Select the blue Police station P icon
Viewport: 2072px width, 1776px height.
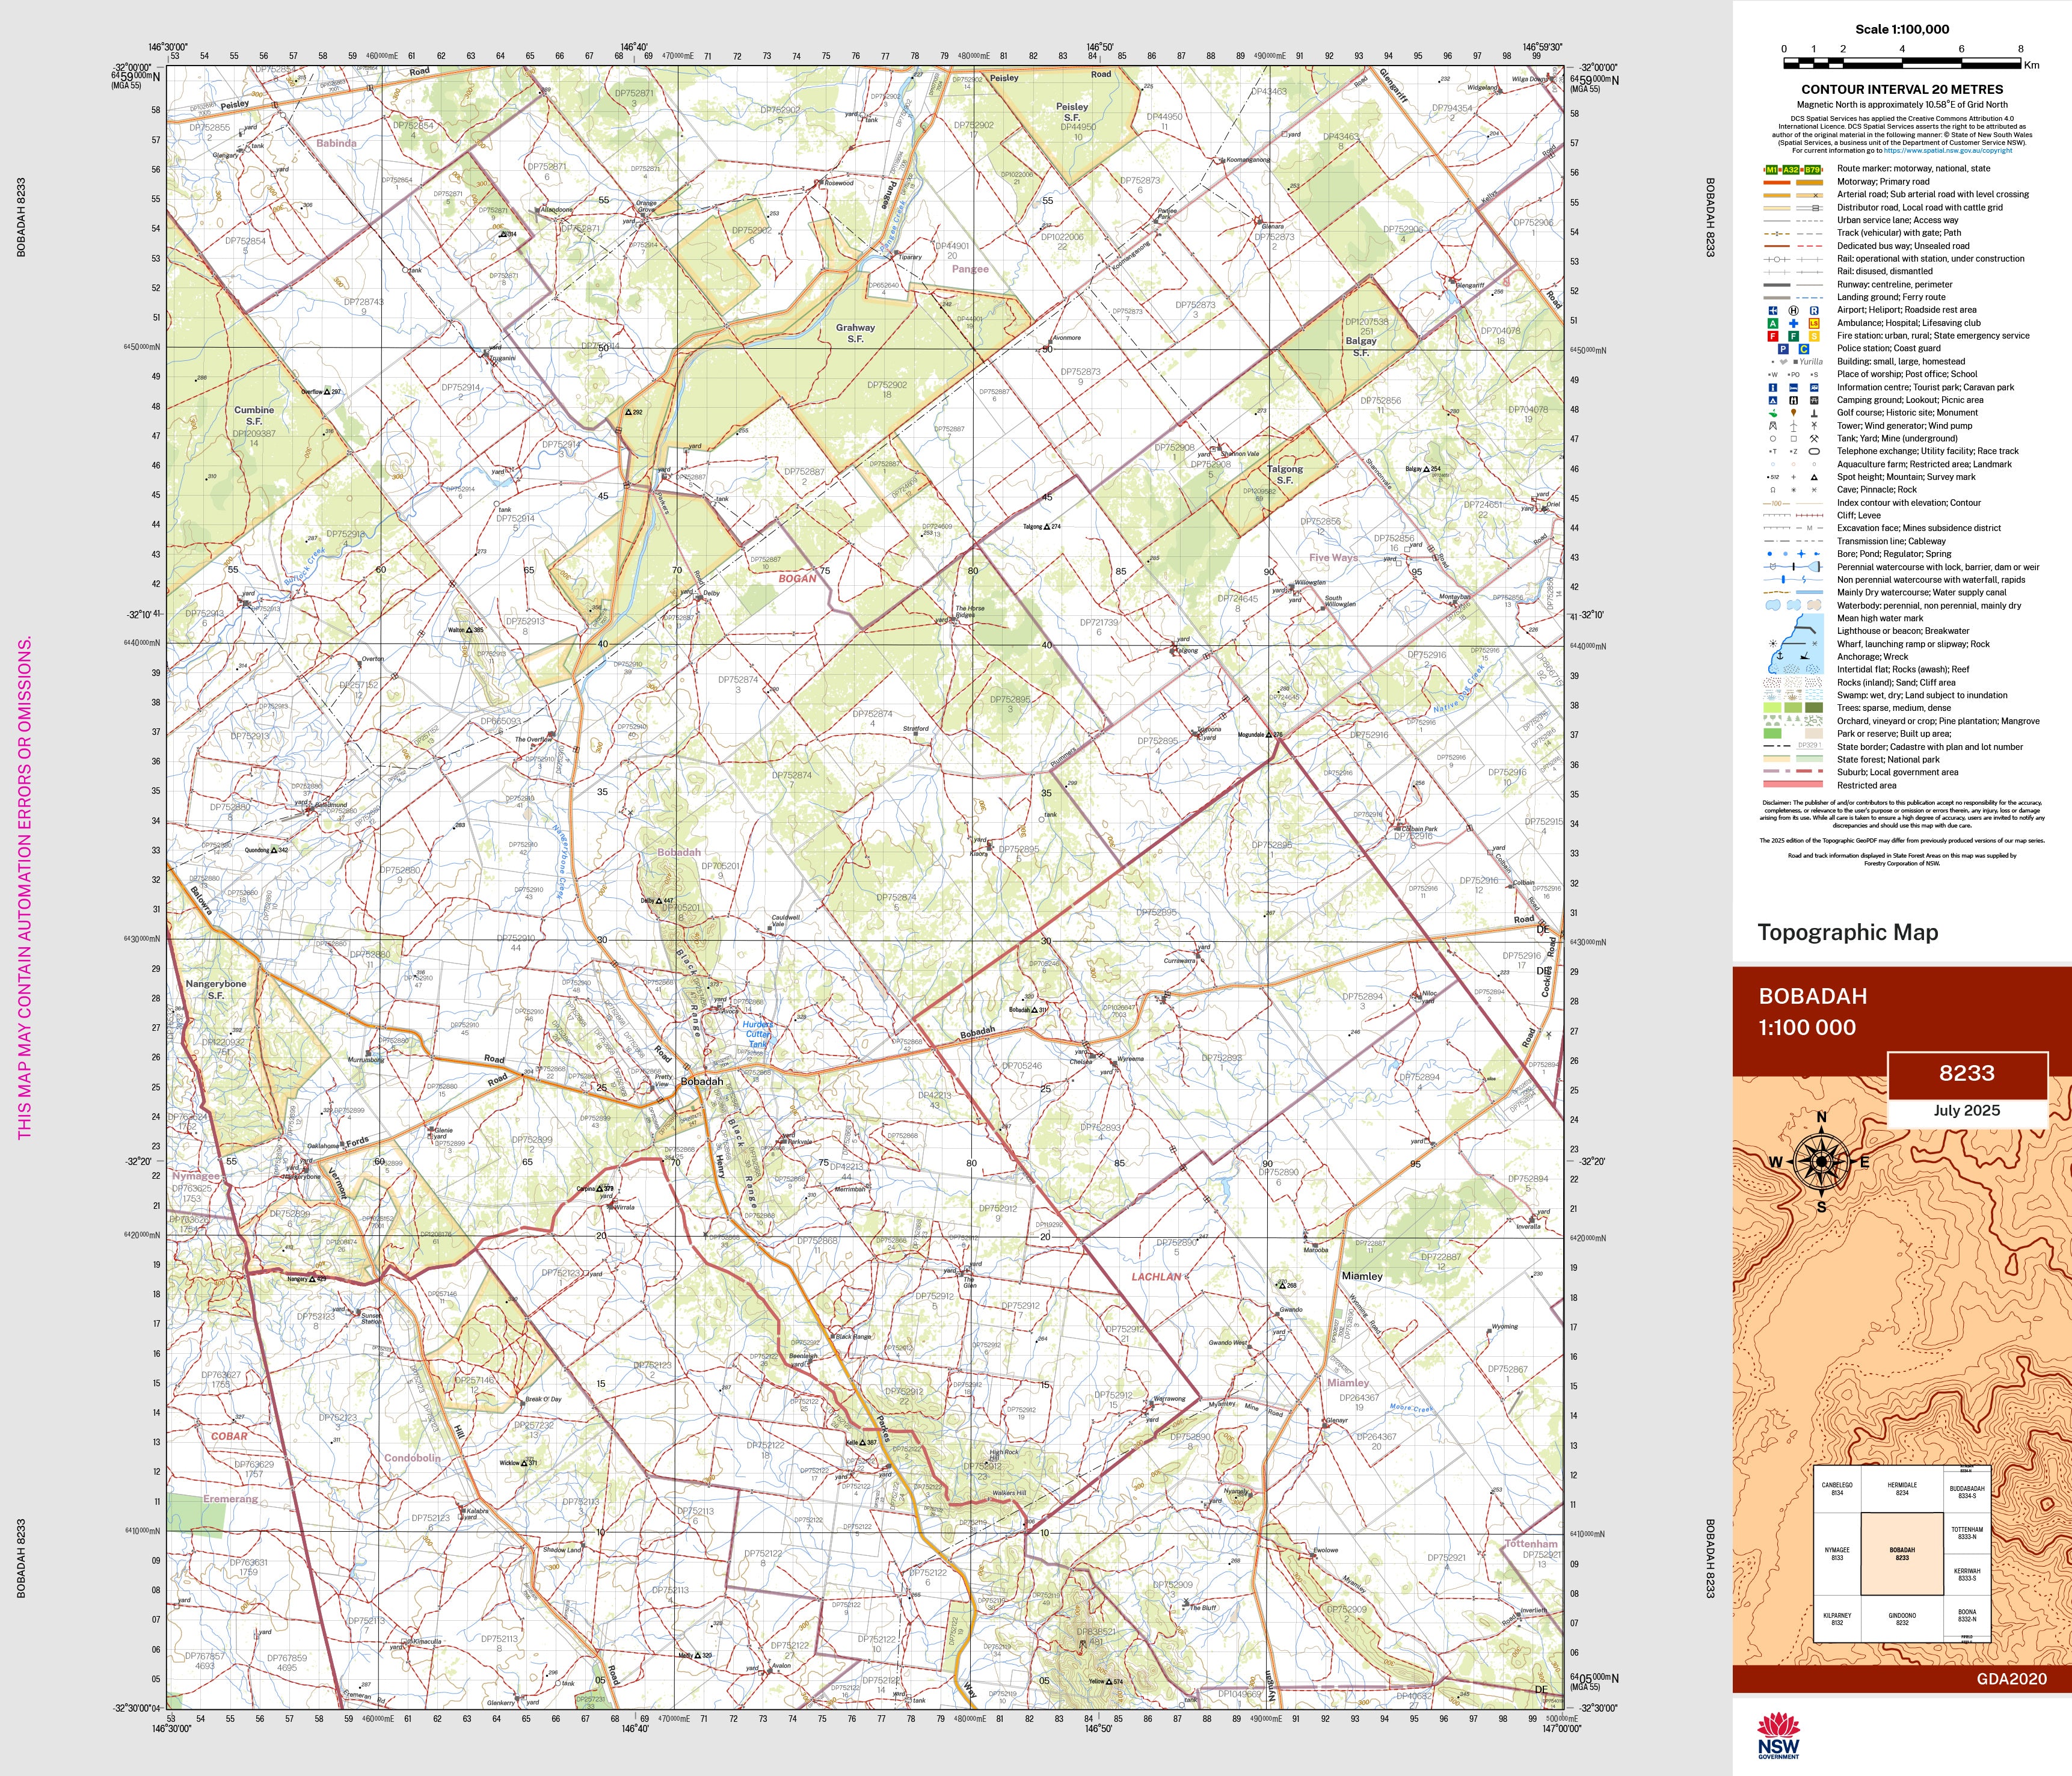tap(1783, 349)
